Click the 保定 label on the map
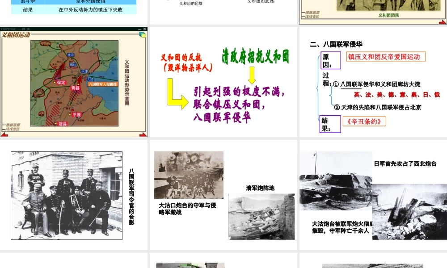447x268 pixels. [x=61, y=82]
